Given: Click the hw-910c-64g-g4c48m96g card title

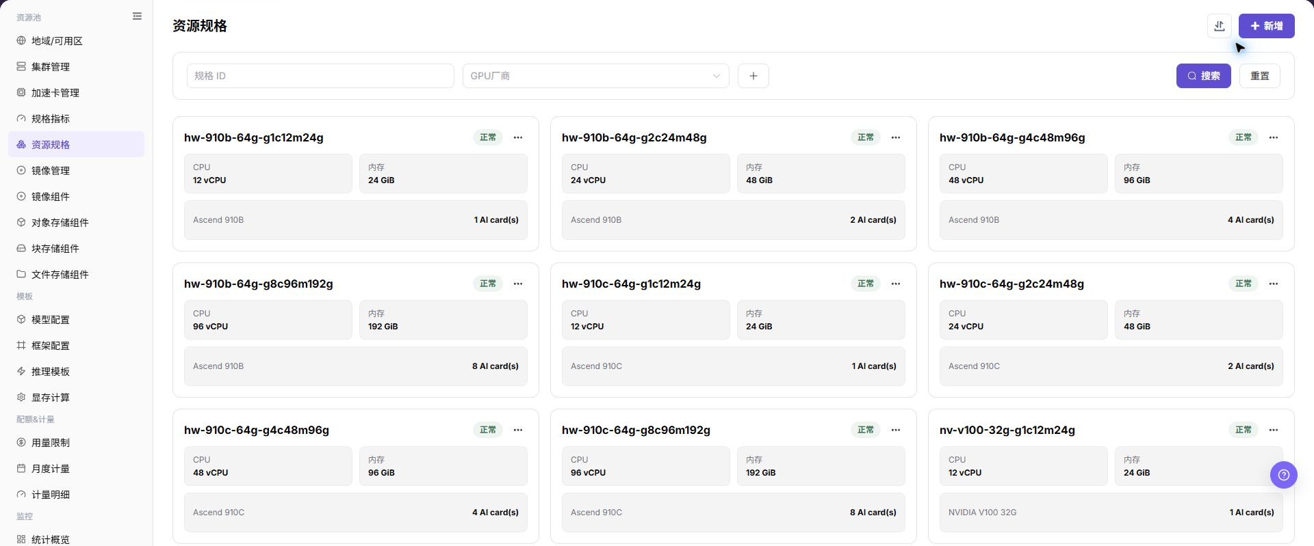Looking at the screenshot, I should click(257, 430).
